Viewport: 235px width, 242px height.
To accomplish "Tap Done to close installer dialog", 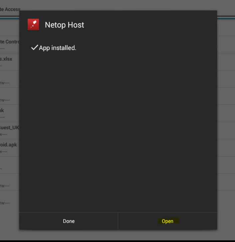I will (69, 221).
